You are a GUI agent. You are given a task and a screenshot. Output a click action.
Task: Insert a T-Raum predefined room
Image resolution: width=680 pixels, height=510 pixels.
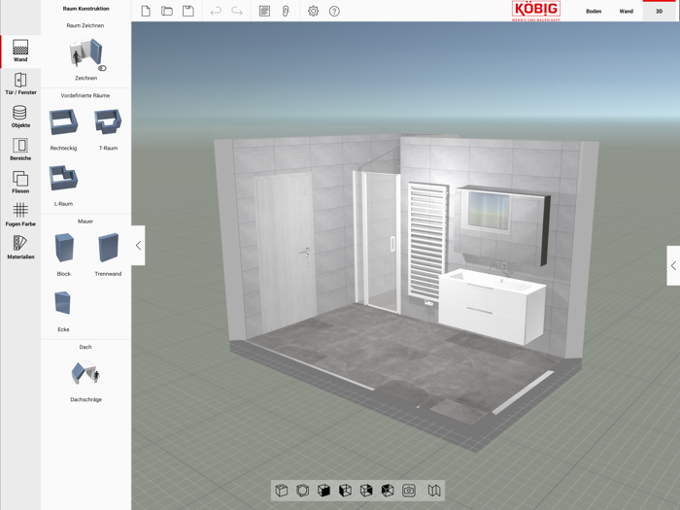point(108,129)
